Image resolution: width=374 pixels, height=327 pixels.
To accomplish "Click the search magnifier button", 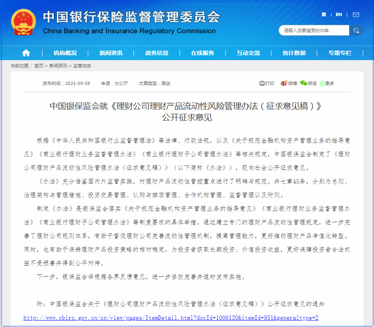I will click(356, 30).
